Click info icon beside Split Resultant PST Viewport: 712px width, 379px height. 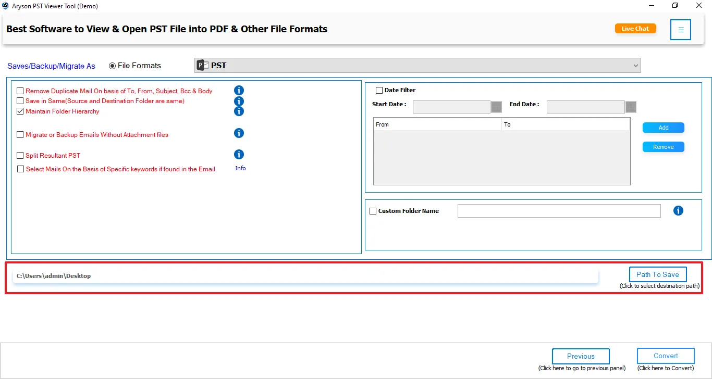pos(239,154)
